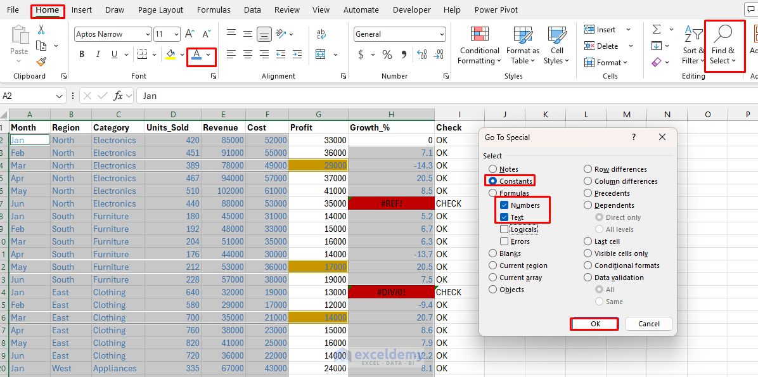Click the Middle Align icon
Screen dimensions: 758x377
click(248, 34)
